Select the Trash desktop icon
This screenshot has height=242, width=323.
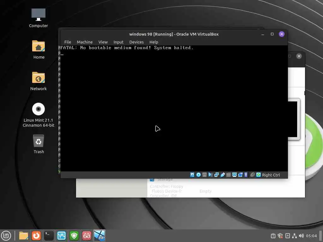[x=38, y=144]
